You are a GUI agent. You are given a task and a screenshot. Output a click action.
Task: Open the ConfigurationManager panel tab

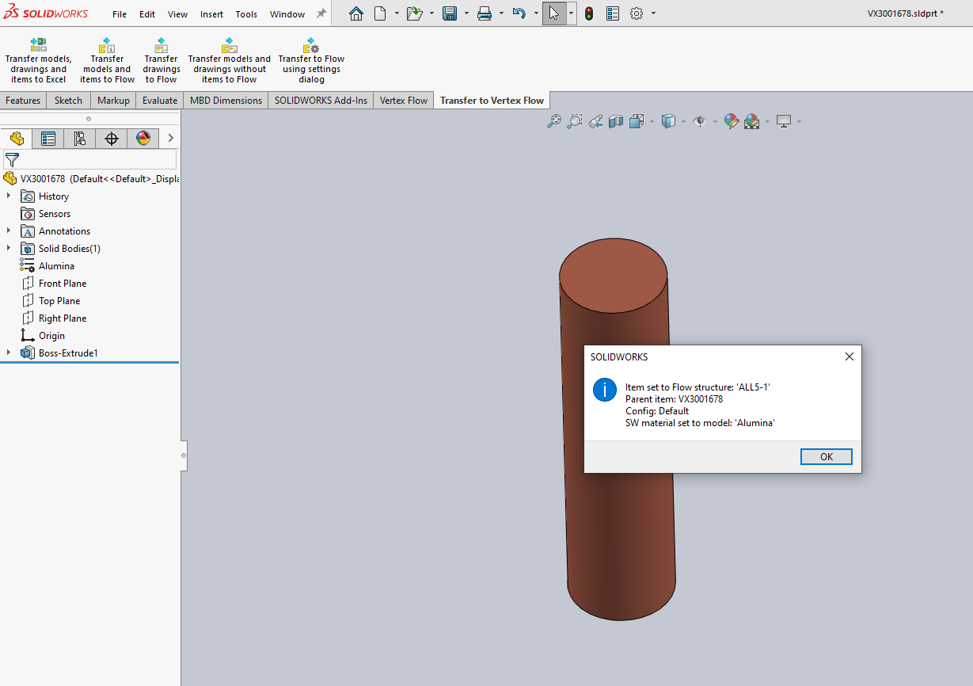pyautogui.click(x=80, y=139)
